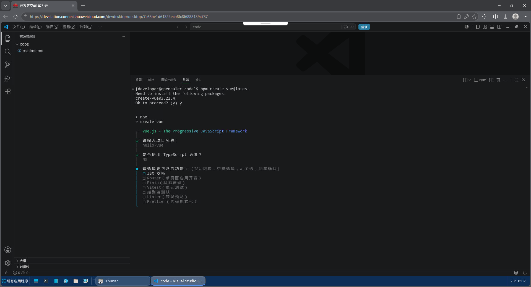Open the 所有应用程序 applications menu
531x287 pixels.
click(15, 281)
